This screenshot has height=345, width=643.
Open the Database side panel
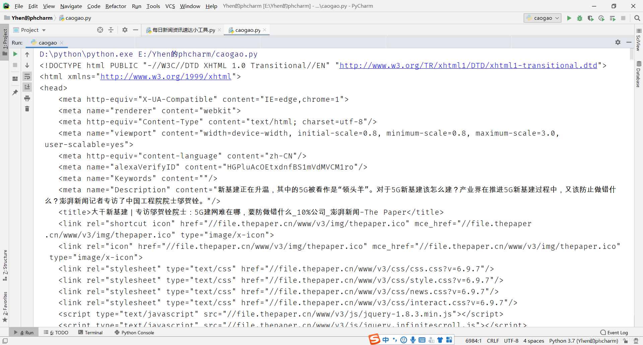pyautogui.click(x=639, y=74)
